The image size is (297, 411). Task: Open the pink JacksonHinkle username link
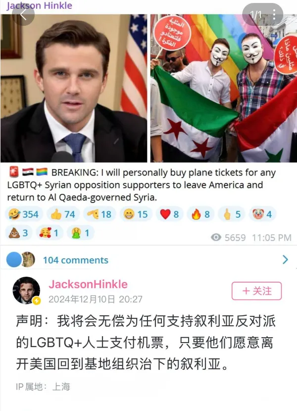(88, 284)
